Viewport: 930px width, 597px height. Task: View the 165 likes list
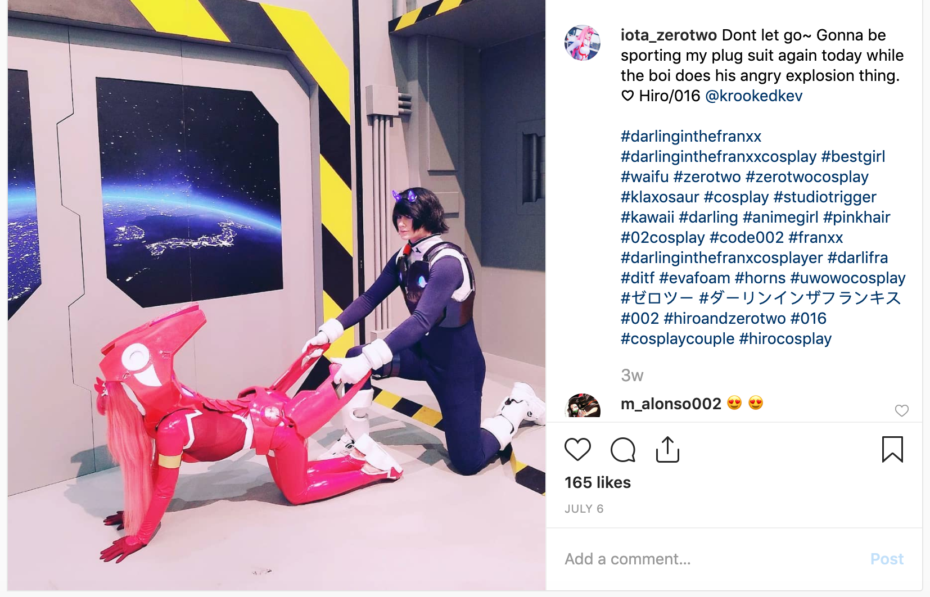(x=598, y=482)
